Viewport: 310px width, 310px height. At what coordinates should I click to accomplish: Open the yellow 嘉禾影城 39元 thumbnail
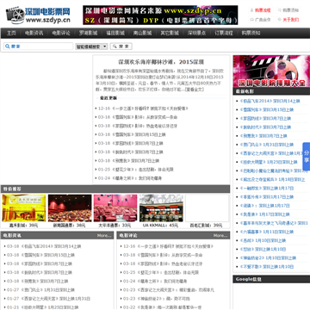click(x=24, y=208)
